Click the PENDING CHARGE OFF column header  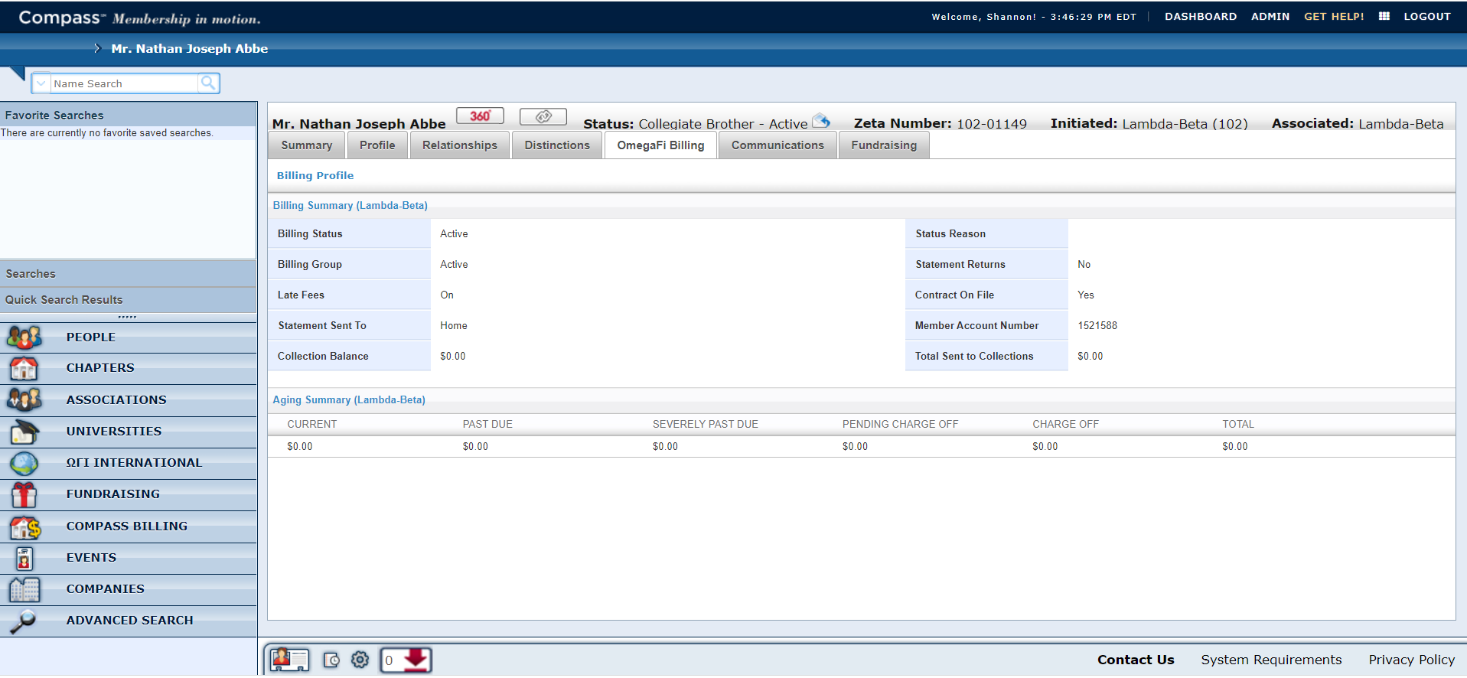point(900,424)
